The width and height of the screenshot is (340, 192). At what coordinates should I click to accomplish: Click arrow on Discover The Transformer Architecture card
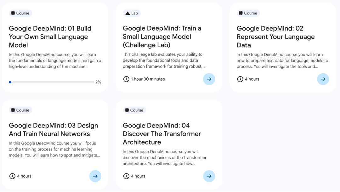pyautogui.click(x=209, y=176)
